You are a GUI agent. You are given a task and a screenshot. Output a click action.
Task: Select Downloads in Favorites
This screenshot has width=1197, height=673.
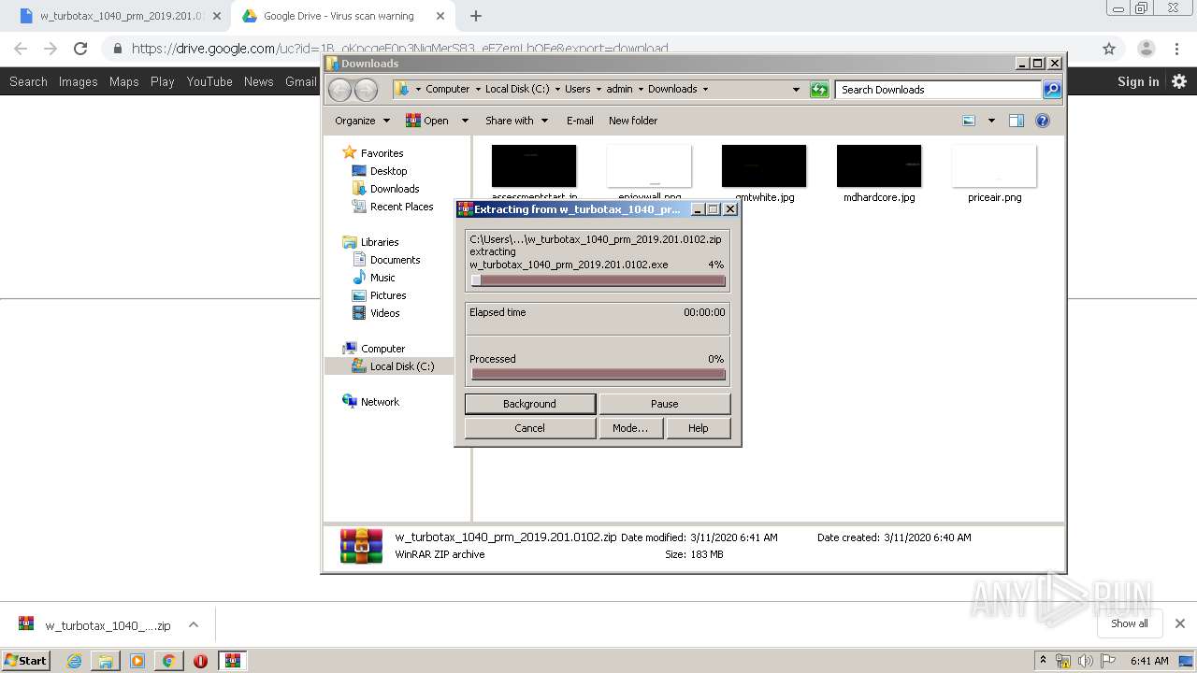394,189
